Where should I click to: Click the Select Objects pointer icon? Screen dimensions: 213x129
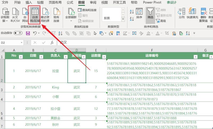pos(95,33)
